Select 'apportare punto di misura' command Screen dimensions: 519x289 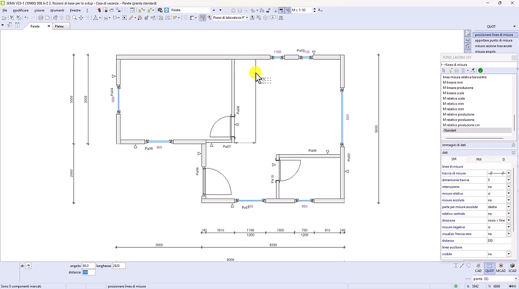click(x=493, y=40)
